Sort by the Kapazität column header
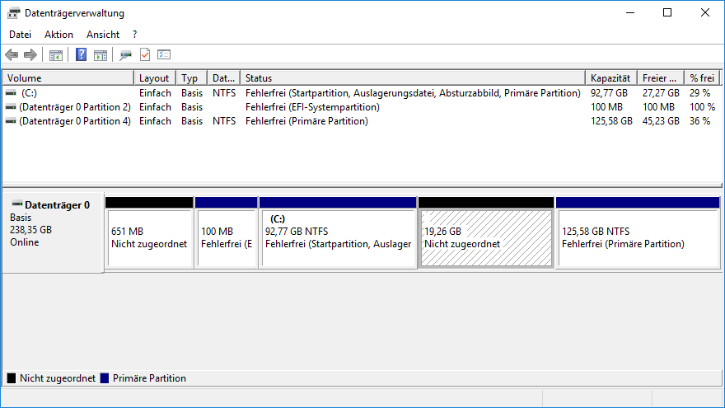Screen dimensions: 725x408 611,78
